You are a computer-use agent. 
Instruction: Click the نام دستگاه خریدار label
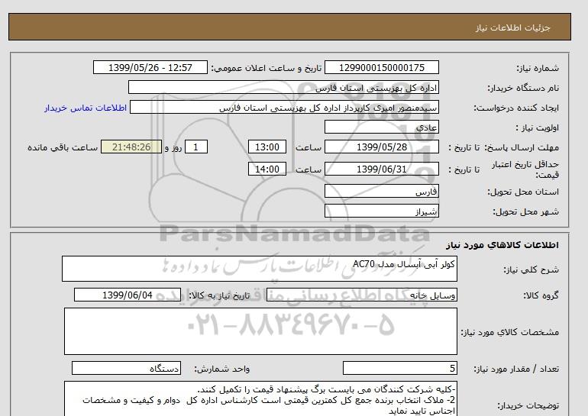click(523, 88)
